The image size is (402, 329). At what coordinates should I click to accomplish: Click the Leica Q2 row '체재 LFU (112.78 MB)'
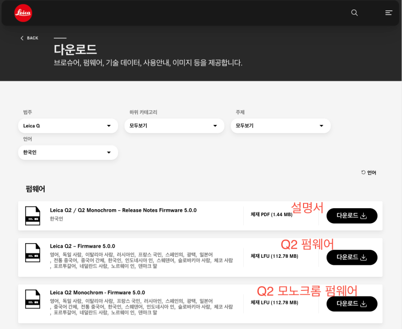click(274, 256)
